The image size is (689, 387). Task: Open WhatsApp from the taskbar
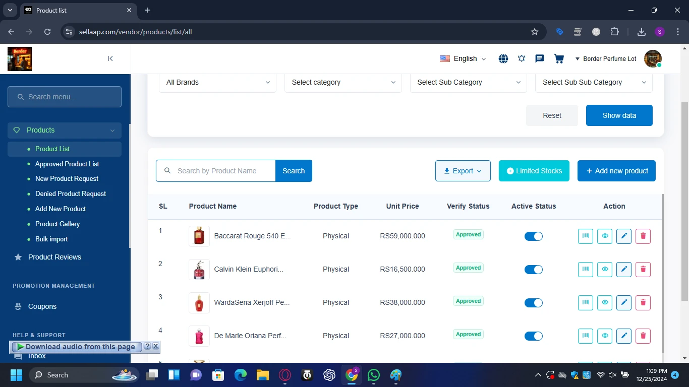[374, 375]
